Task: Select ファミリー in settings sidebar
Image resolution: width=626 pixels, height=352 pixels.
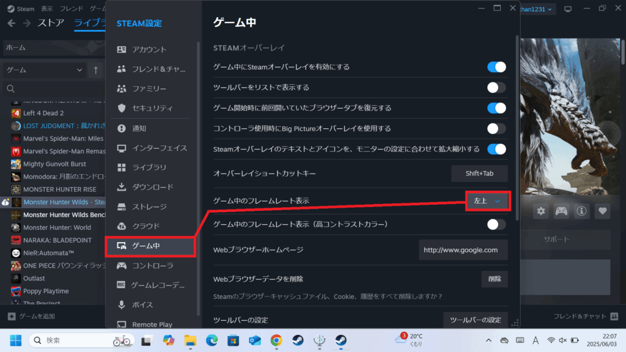Action: (x=151, y=89)
